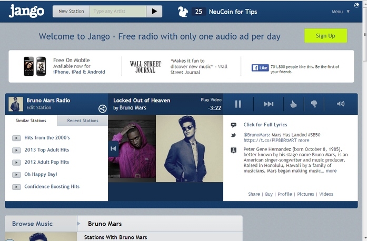Click the previous artist image in purple hoodie
Viewport: 367px width, 241px height.
click(137, 148)
